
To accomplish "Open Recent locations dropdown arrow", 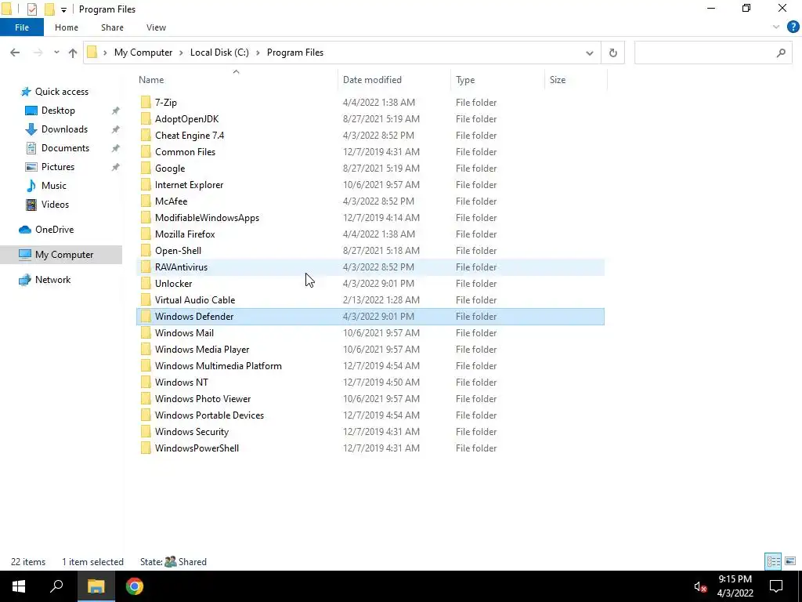I will 56,53.
